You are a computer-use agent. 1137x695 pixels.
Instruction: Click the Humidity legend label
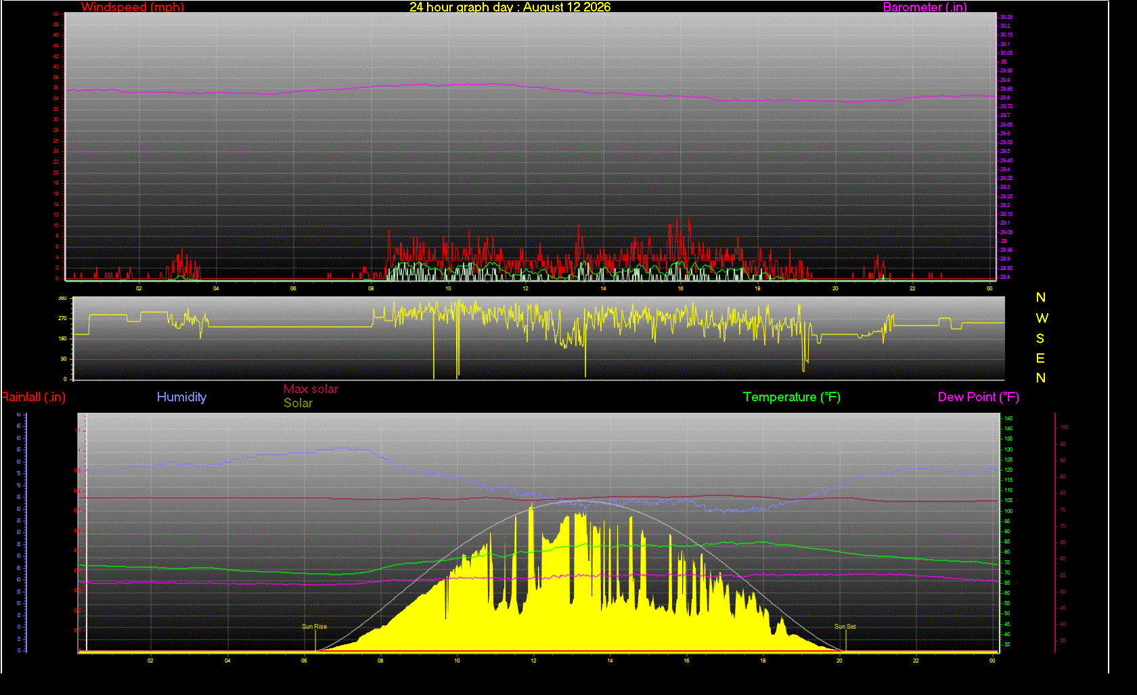181,397
